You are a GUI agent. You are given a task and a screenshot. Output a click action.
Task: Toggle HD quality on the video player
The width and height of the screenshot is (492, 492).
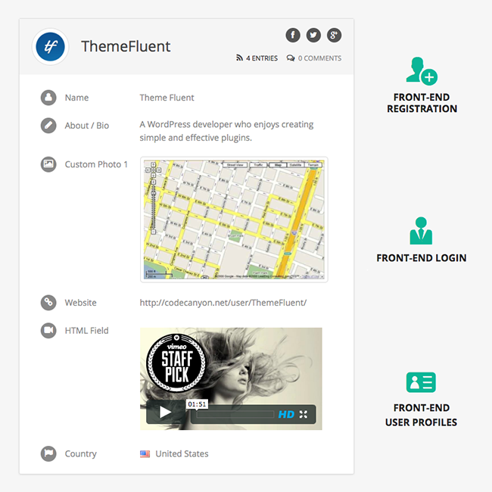pos(286,415)
